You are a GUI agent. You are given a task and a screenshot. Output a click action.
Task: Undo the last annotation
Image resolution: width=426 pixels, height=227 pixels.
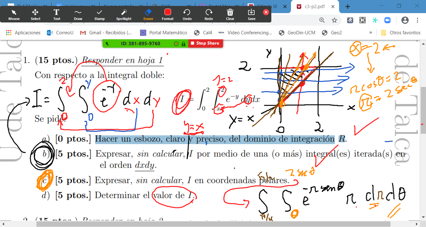point(187,14)
